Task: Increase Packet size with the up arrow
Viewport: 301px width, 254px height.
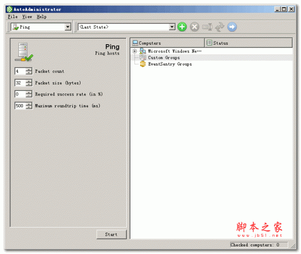Action: coord(29,81)
